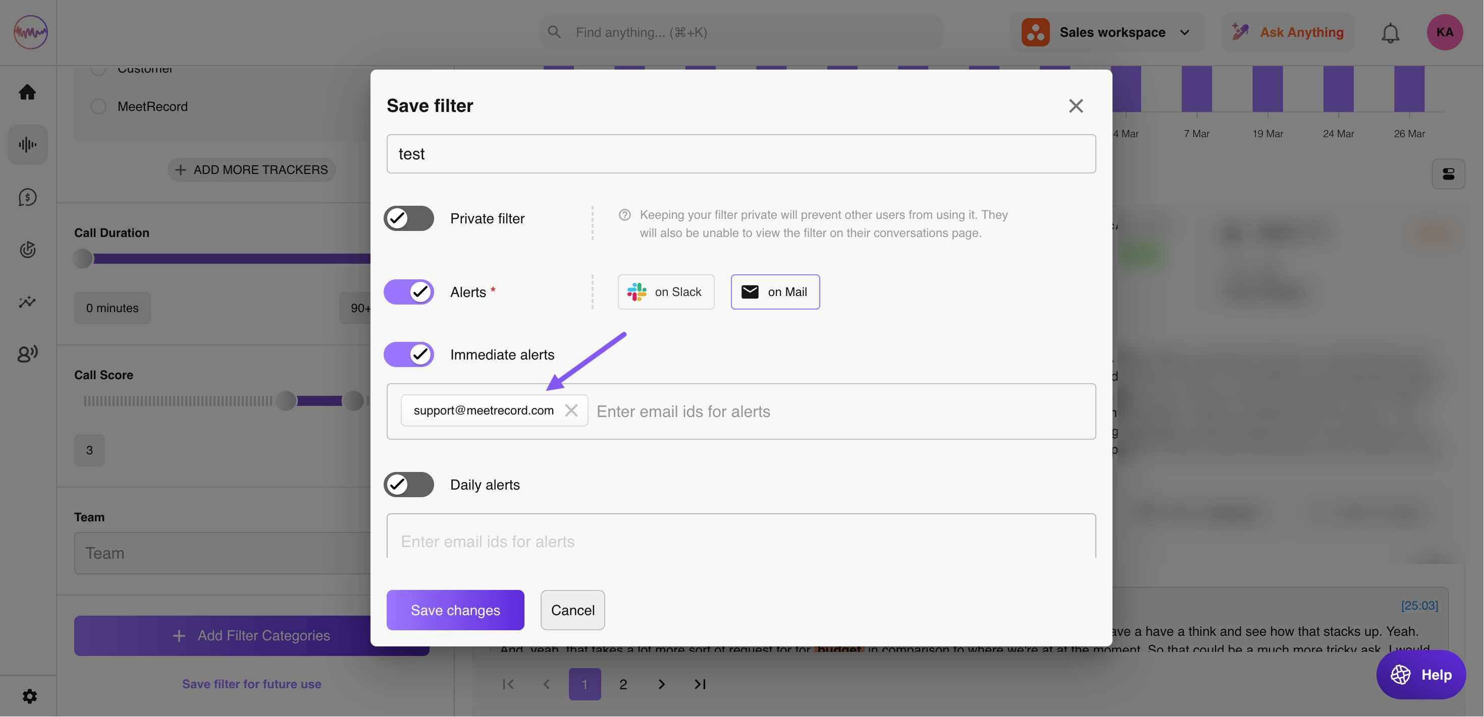Open settings gear in sidebar

pos(29,696)
